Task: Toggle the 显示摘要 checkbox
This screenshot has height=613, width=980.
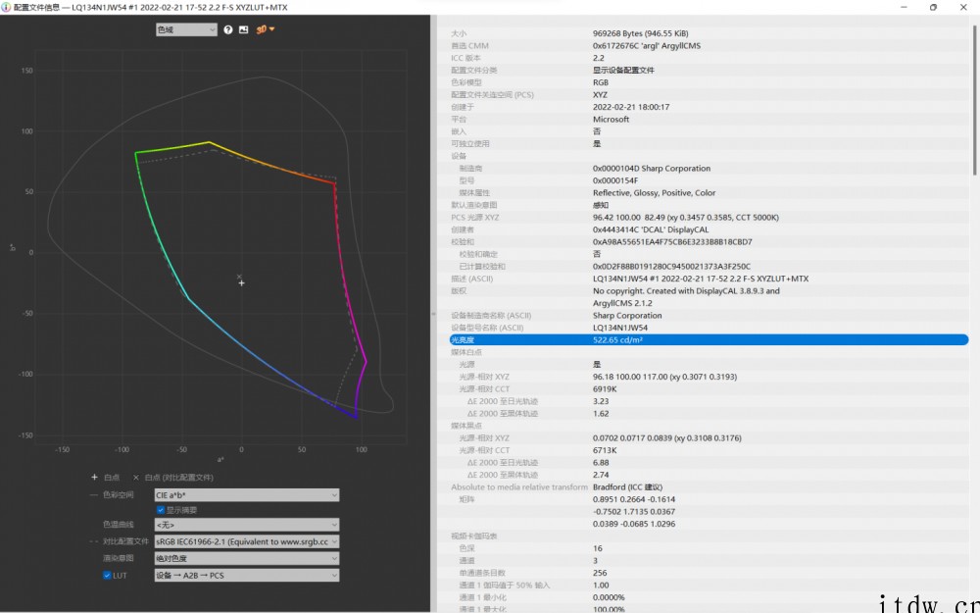Action: [x=161, y=510]
